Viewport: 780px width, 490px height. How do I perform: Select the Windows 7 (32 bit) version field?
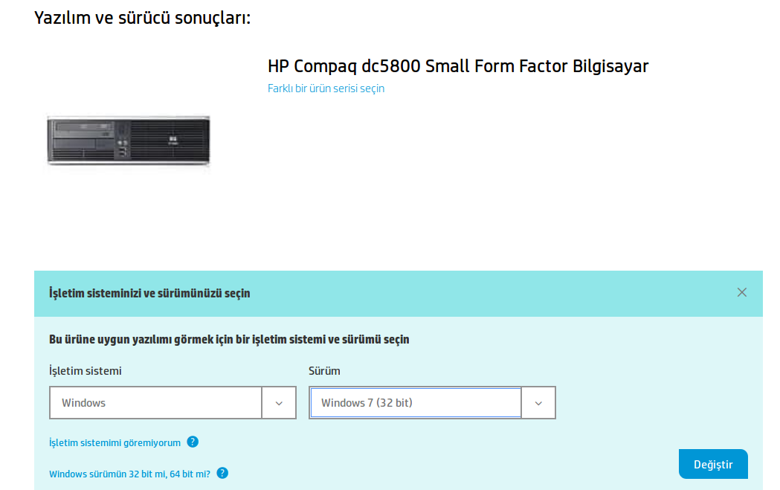click(416, 403)
